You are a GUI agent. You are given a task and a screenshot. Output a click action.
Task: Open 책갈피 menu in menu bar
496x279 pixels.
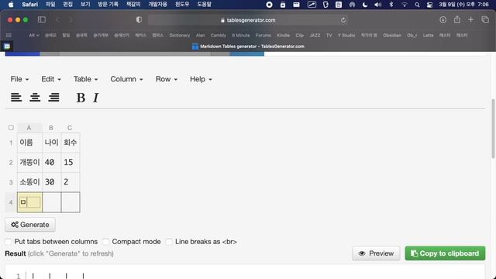pos(133,5)
